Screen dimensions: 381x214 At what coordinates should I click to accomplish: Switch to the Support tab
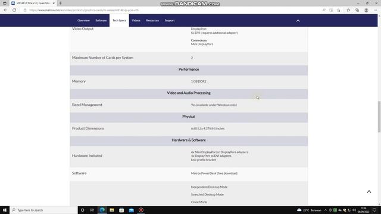170,21
